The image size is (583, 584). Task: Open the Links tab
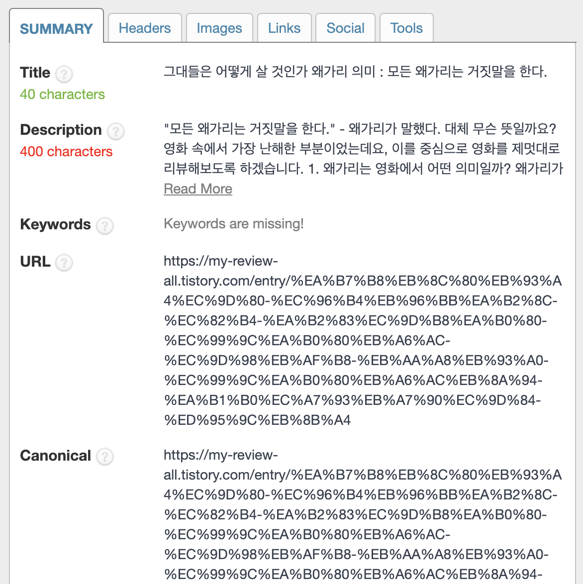284,28
